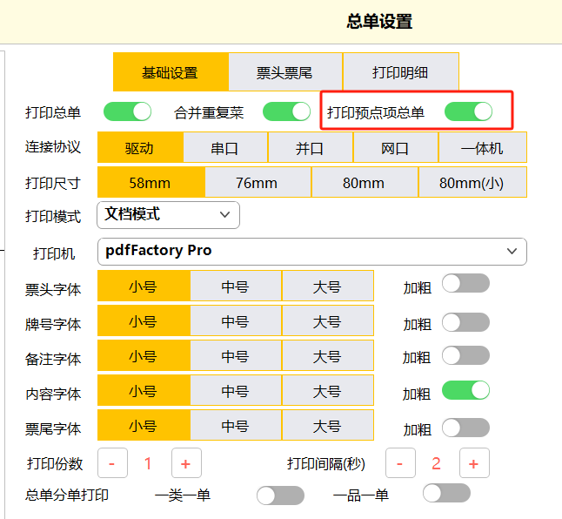Toggle 打印总单 switch off
Viewport: 562px width, 519px height.
(x=127, y=111)
